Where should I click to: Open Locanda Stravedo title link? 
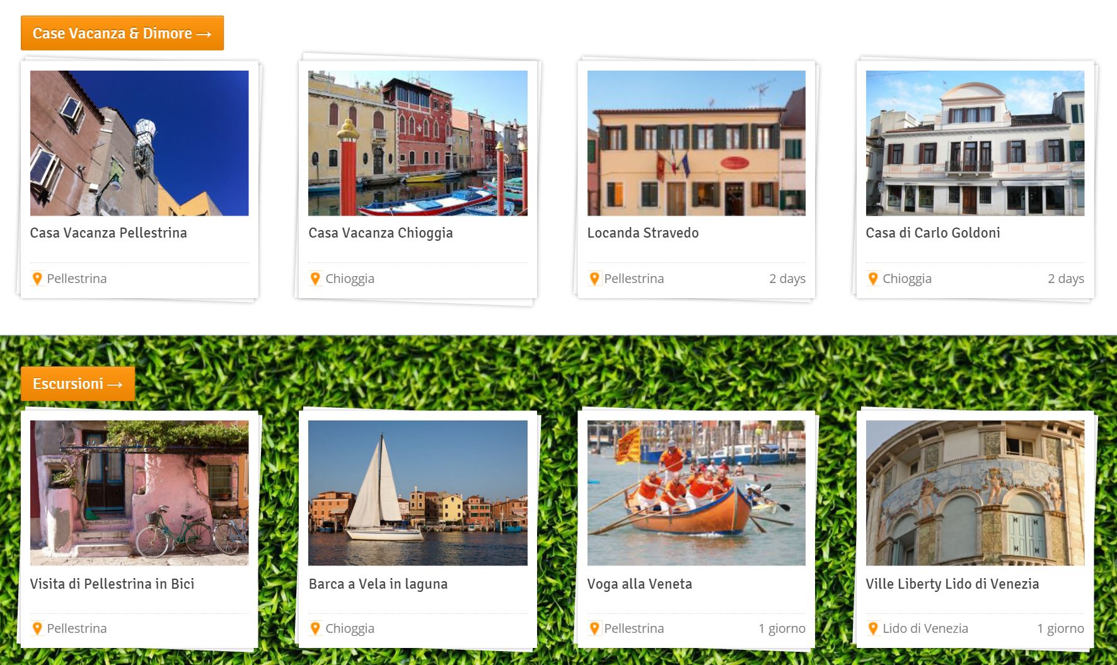tap(643, 233)
